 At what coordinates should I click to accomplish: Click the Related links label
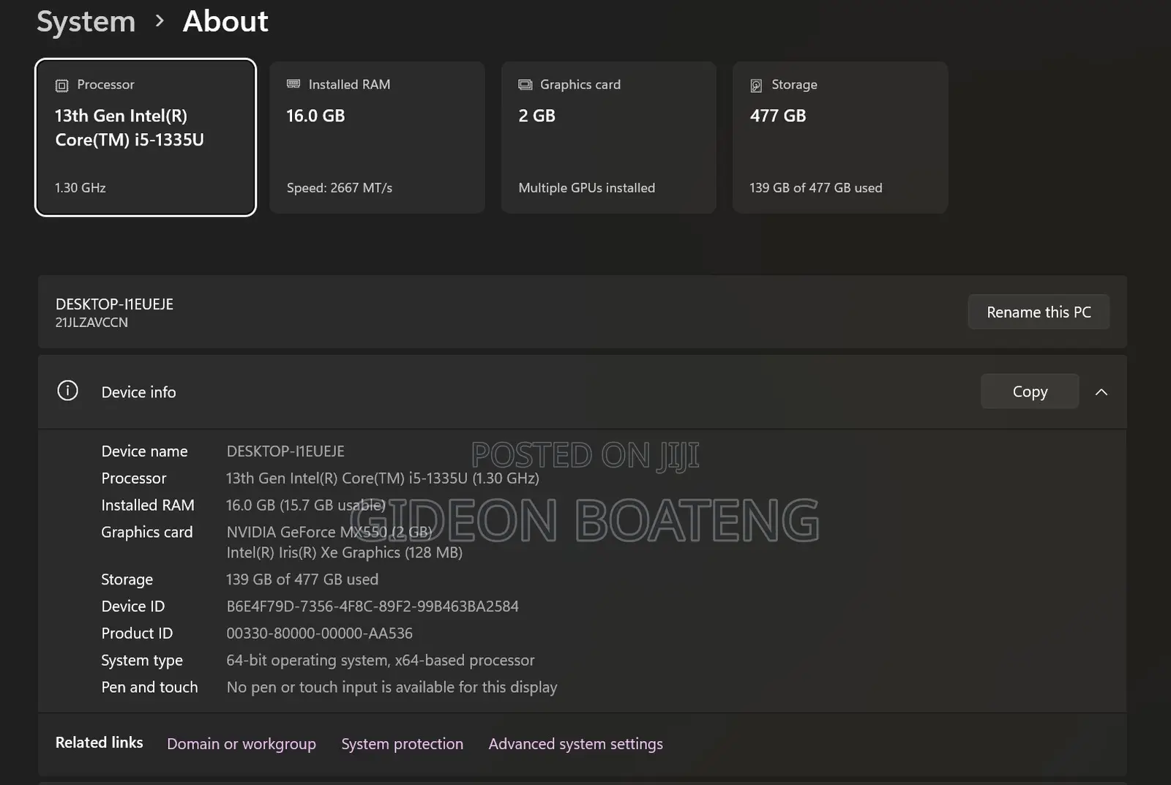click(x=100, y=743)
